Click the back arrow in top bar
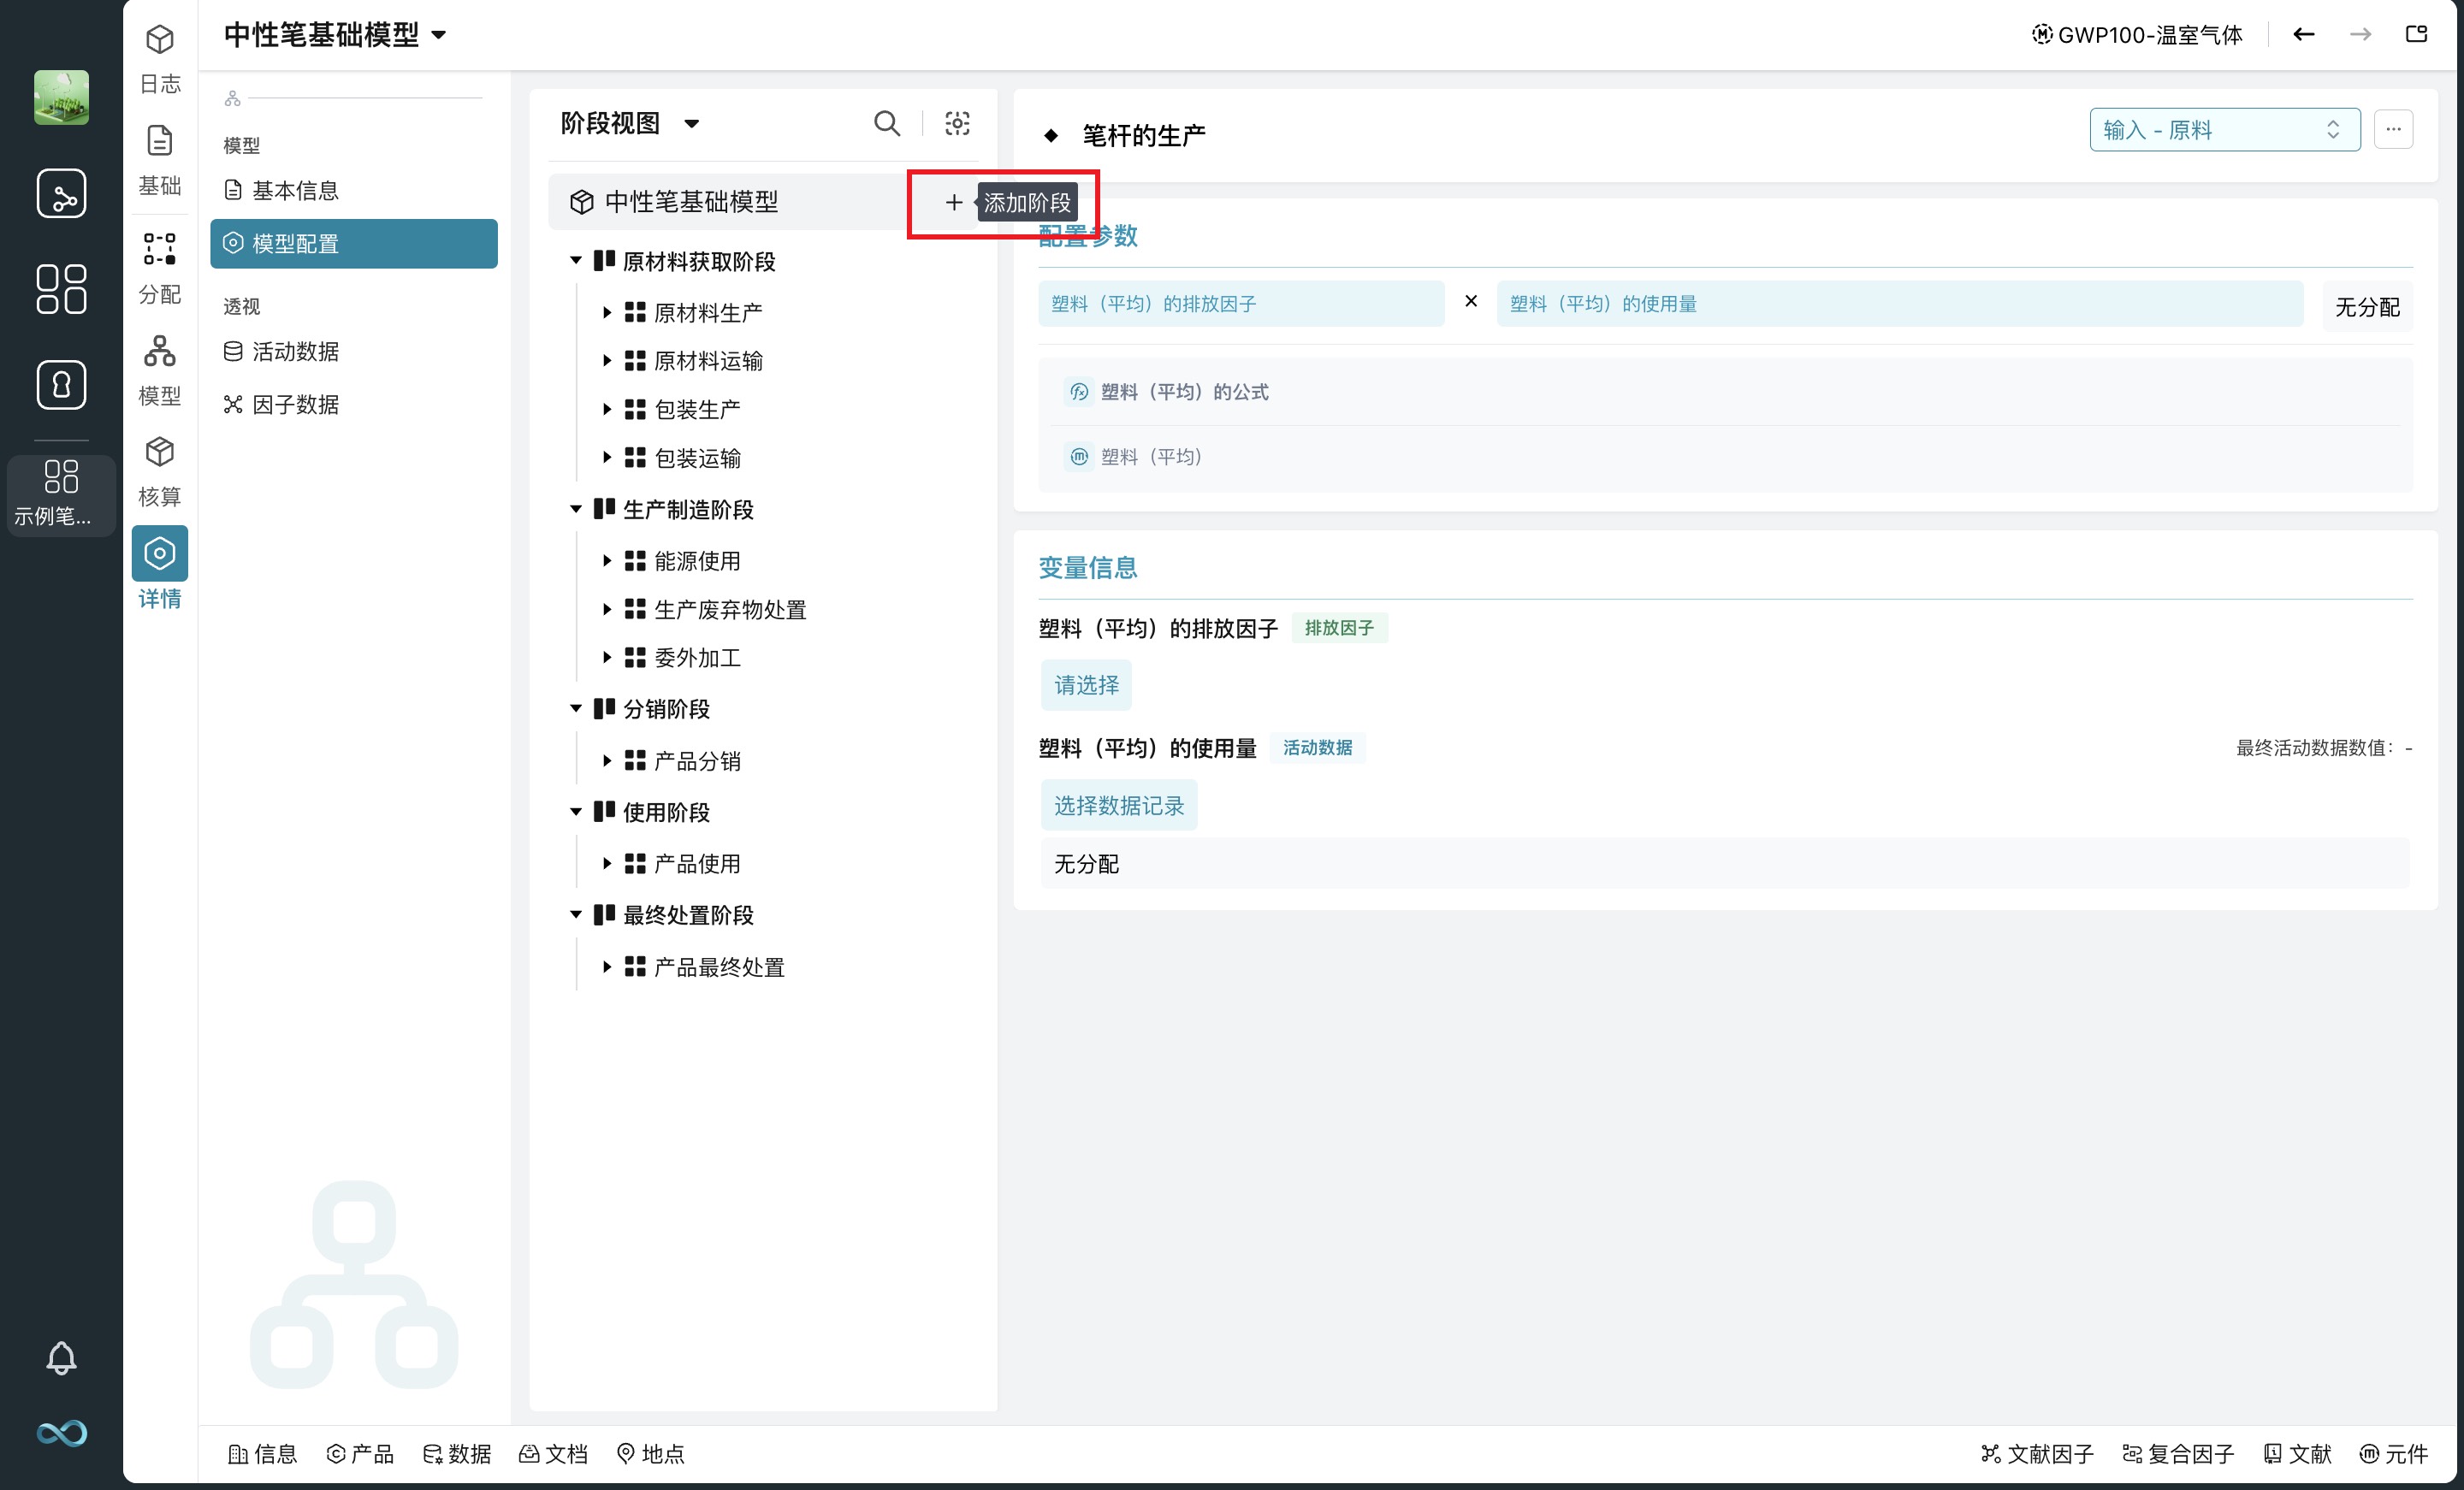This screenshot has width=2464, height=1490. coord(2303,35)
